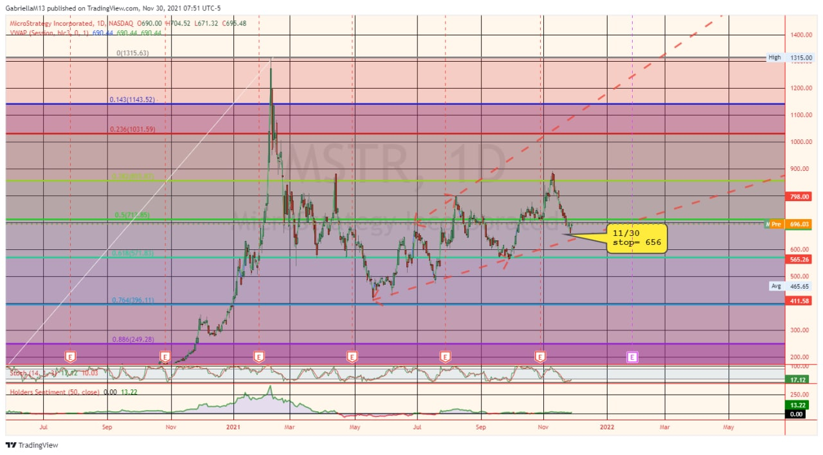Click the VWAP (Session, hlc3, 0, 1) indicator legend
This screenshot has height=455, width=823.
coord(49,32)
